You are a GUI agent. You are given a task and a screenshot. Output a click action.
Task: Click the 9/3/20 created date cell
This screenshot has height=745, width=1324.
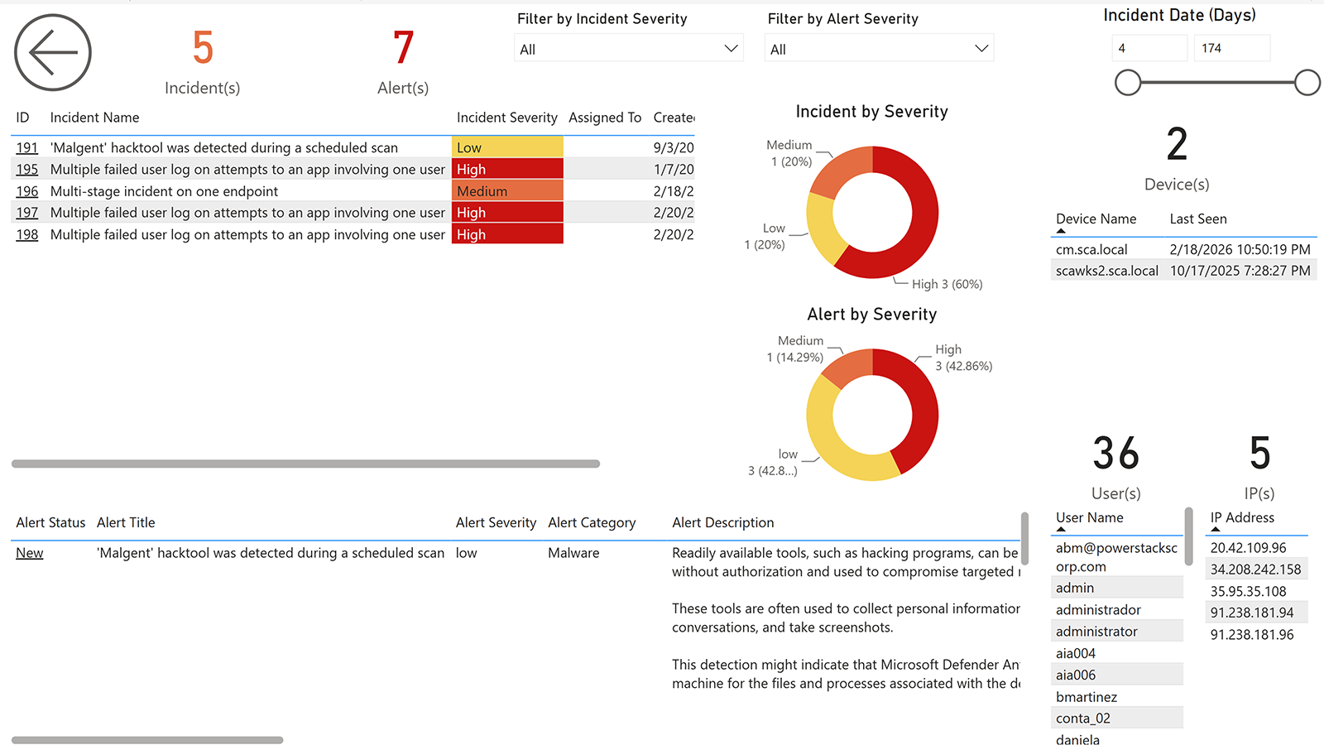pyautogui.click(x=674, y=147)
